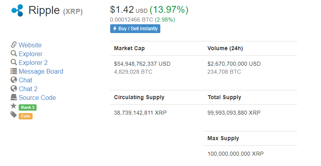Click the magnifier icon beside Explorer 2
321x166 pixels.
click(14, 62)
